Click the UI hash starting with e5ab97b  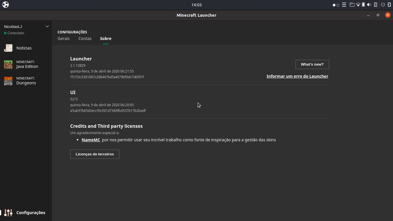click(108, 110)
